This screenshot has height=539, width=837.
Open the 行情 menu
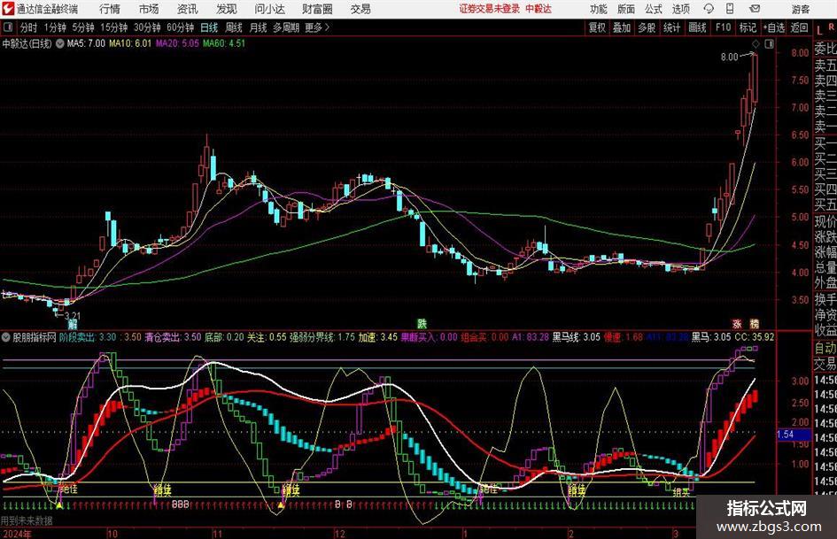click(110, 9)
